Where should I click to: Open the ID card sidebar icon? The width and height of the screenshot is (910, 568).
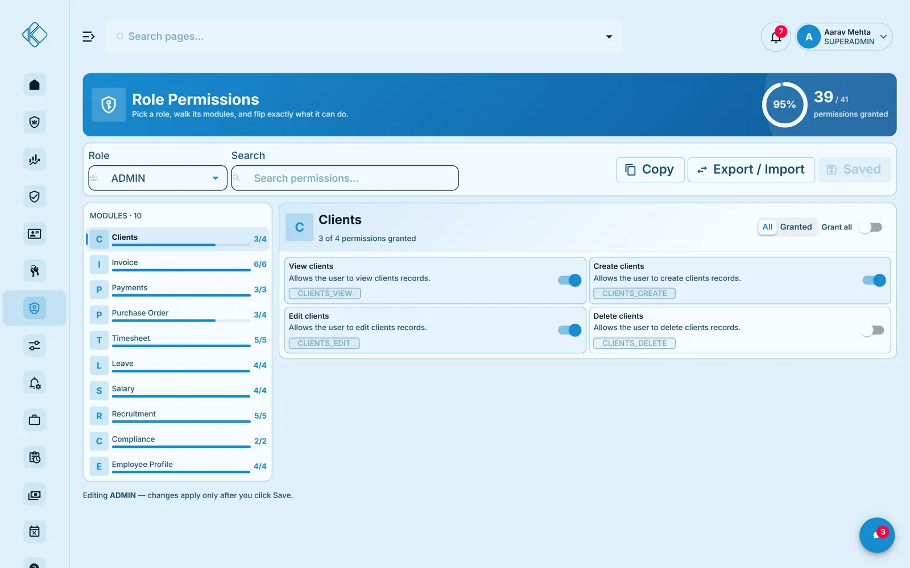point(35,234)
